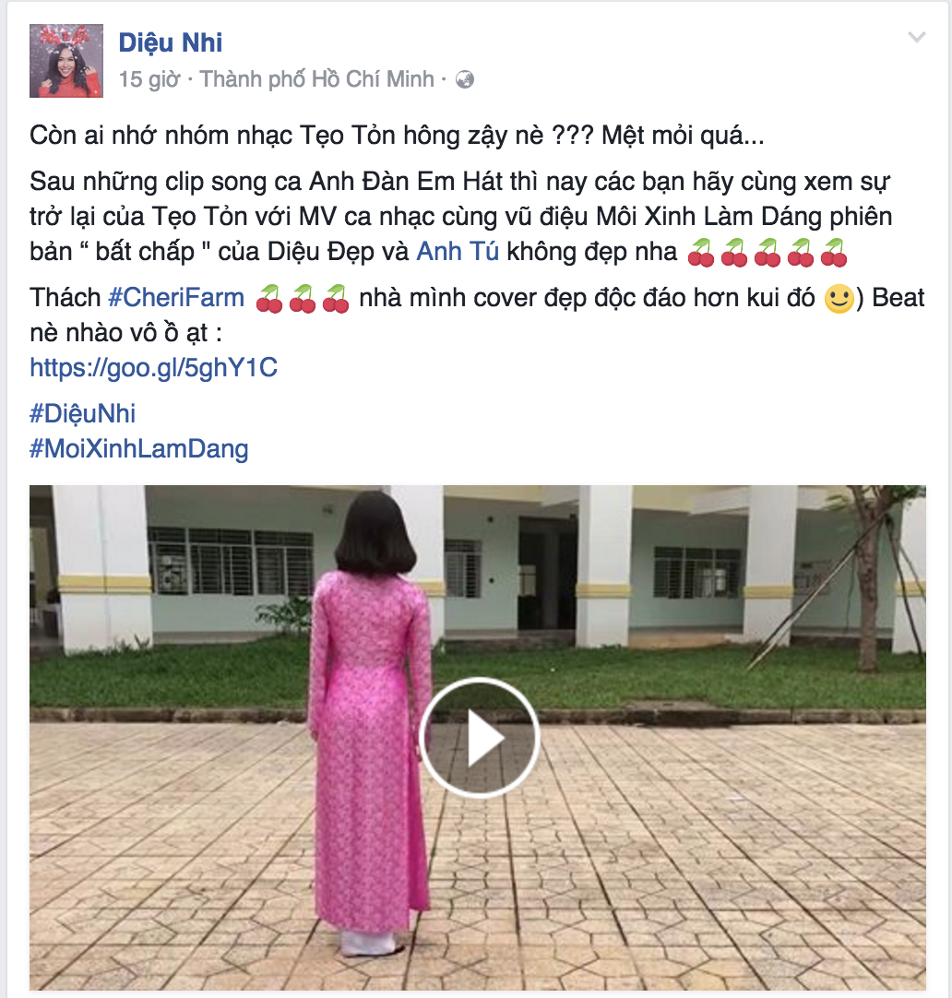The width and height of the screenshot is (952, 998).
Task: Click the first cherry emoji after 'nha'
Action: pyautogui.click(x=701, y=253)
